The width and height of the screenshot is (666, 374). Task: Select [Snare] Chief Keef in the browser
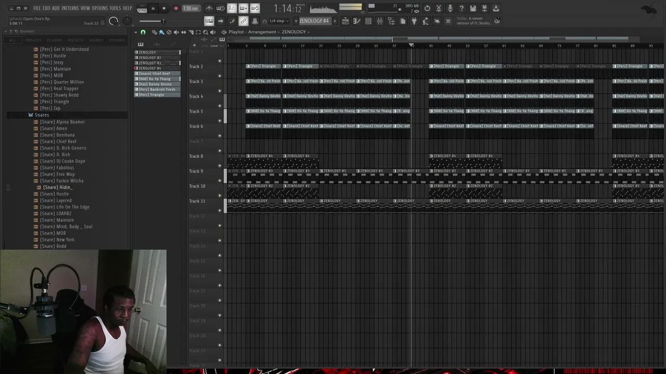tap(58, 141)
